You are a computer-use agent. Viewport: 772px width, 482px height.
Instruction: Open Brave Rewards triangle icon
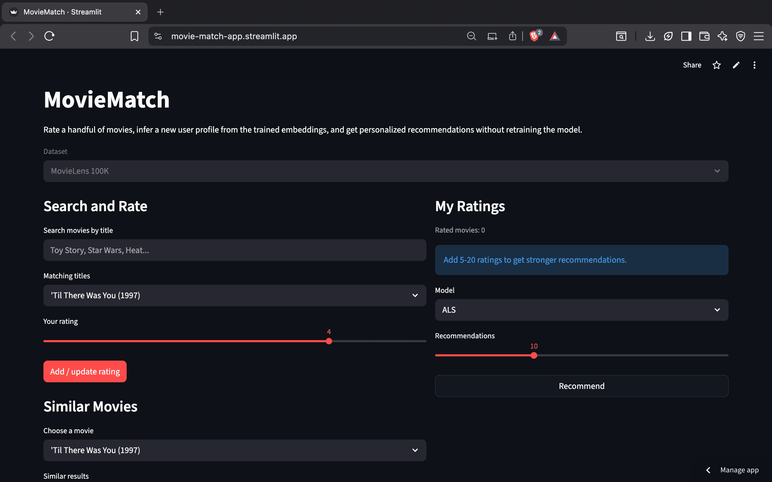(555, 36)
